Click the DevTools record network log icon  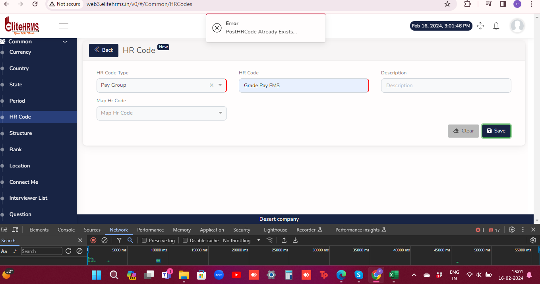coord(93,240)
